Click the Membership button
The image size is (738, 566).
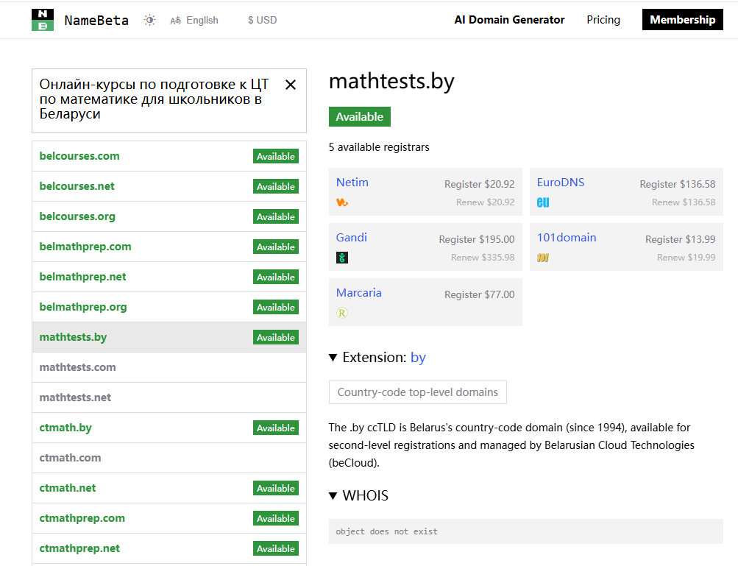click(x=682, y=20)
